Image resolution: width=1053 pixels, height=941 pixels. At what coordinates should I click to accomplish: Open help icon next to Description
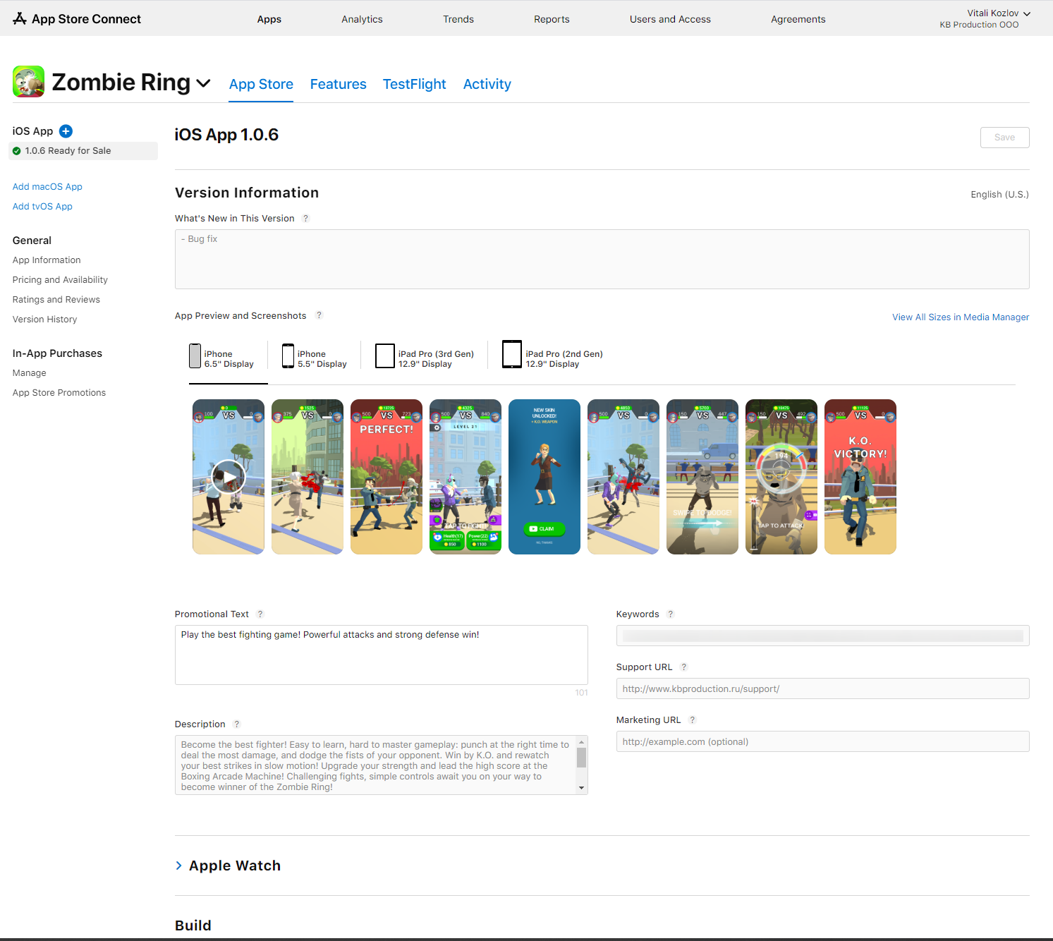point(237,724)
